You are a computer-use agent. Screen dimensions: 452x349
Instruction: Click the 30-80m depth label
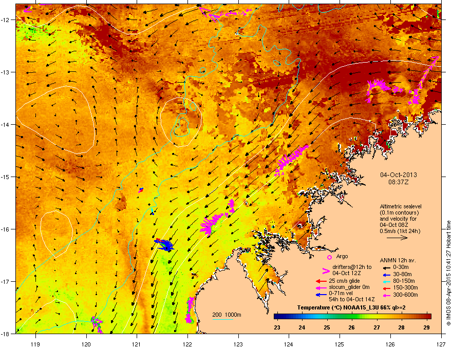pyautogui.click(x=402, y=275)
